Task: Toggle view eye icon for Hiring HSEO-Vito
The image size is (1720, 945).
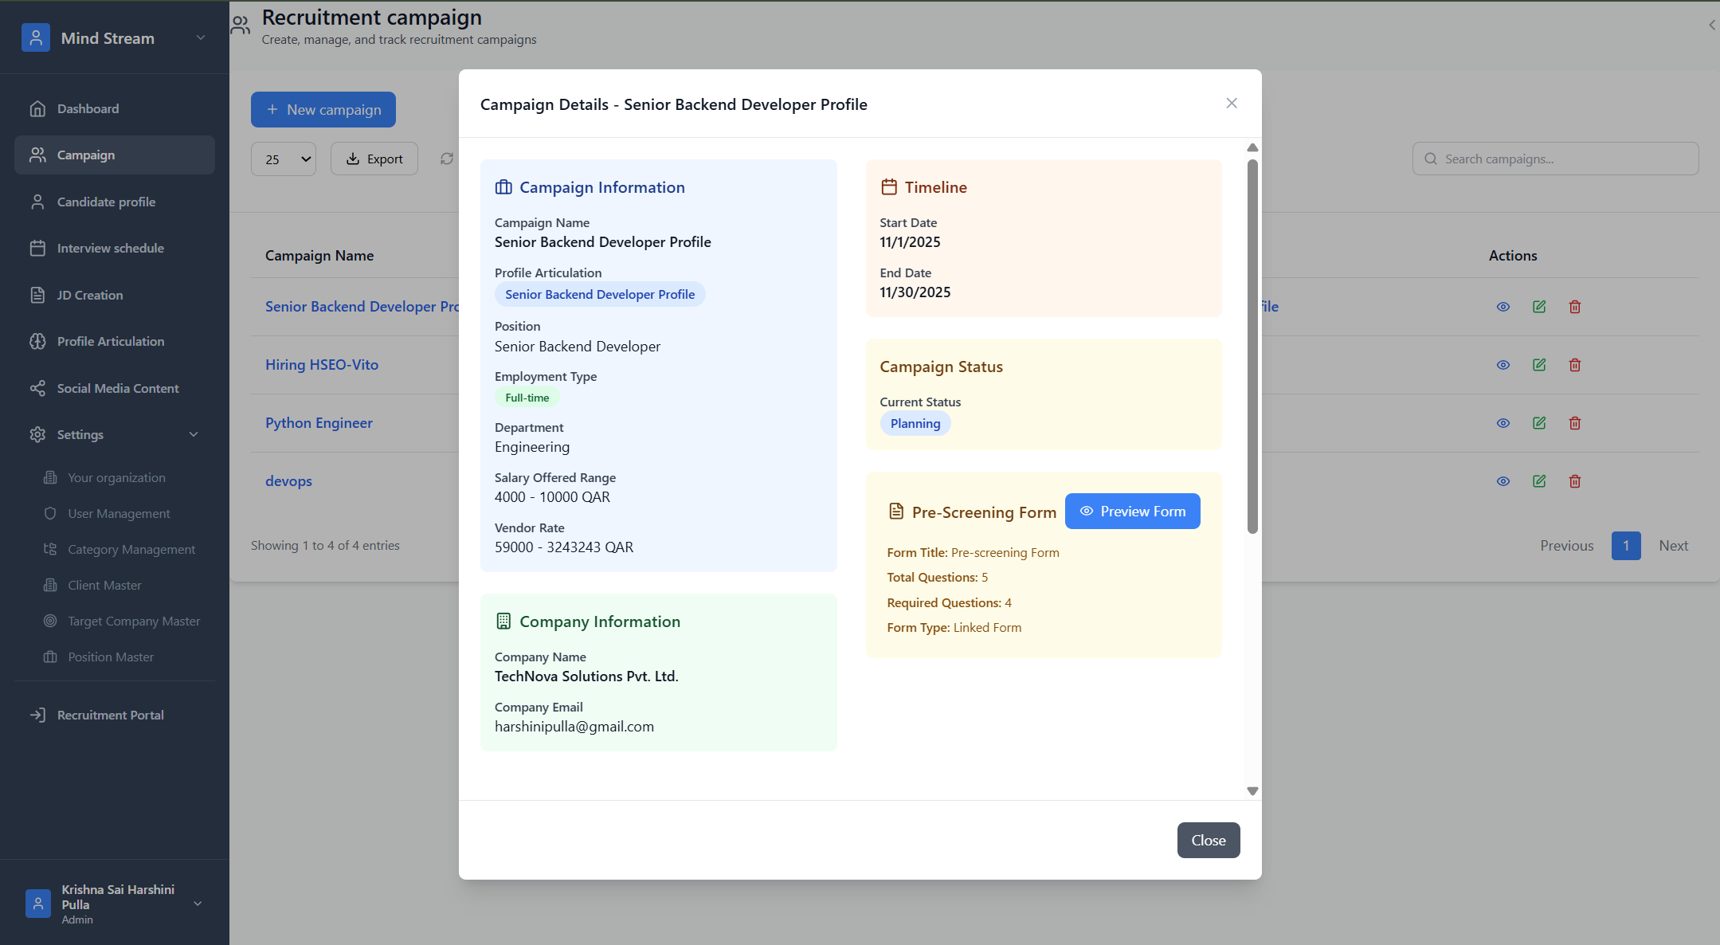Action: point(1503,365)
